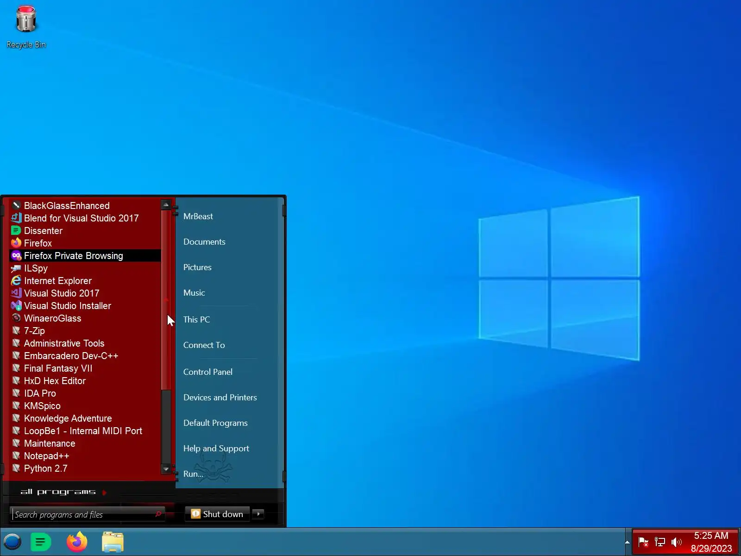Open Help and Support

click(x=216, y=449)
